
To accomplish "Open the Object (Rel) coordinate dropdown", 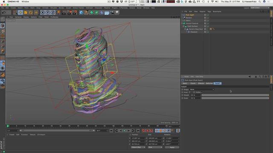I will pyautogui.click(x=138, y=147).
